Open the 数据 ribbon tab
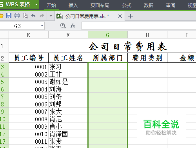The height and width of the screenshot is (148, 196). pyautogui.click(x=149, y=5)
